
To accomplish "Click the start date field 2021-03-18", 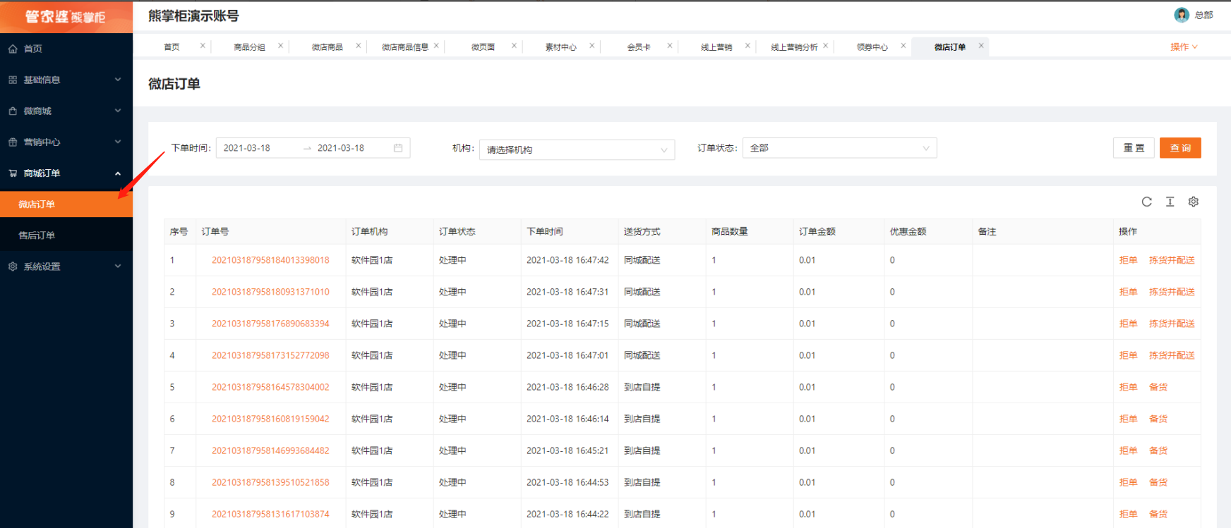I will [247, 148].
